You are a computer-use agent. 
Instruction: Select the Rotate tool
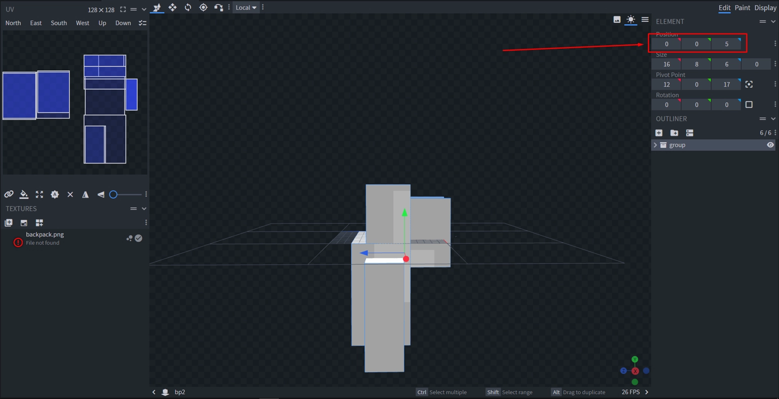[188, 7]
